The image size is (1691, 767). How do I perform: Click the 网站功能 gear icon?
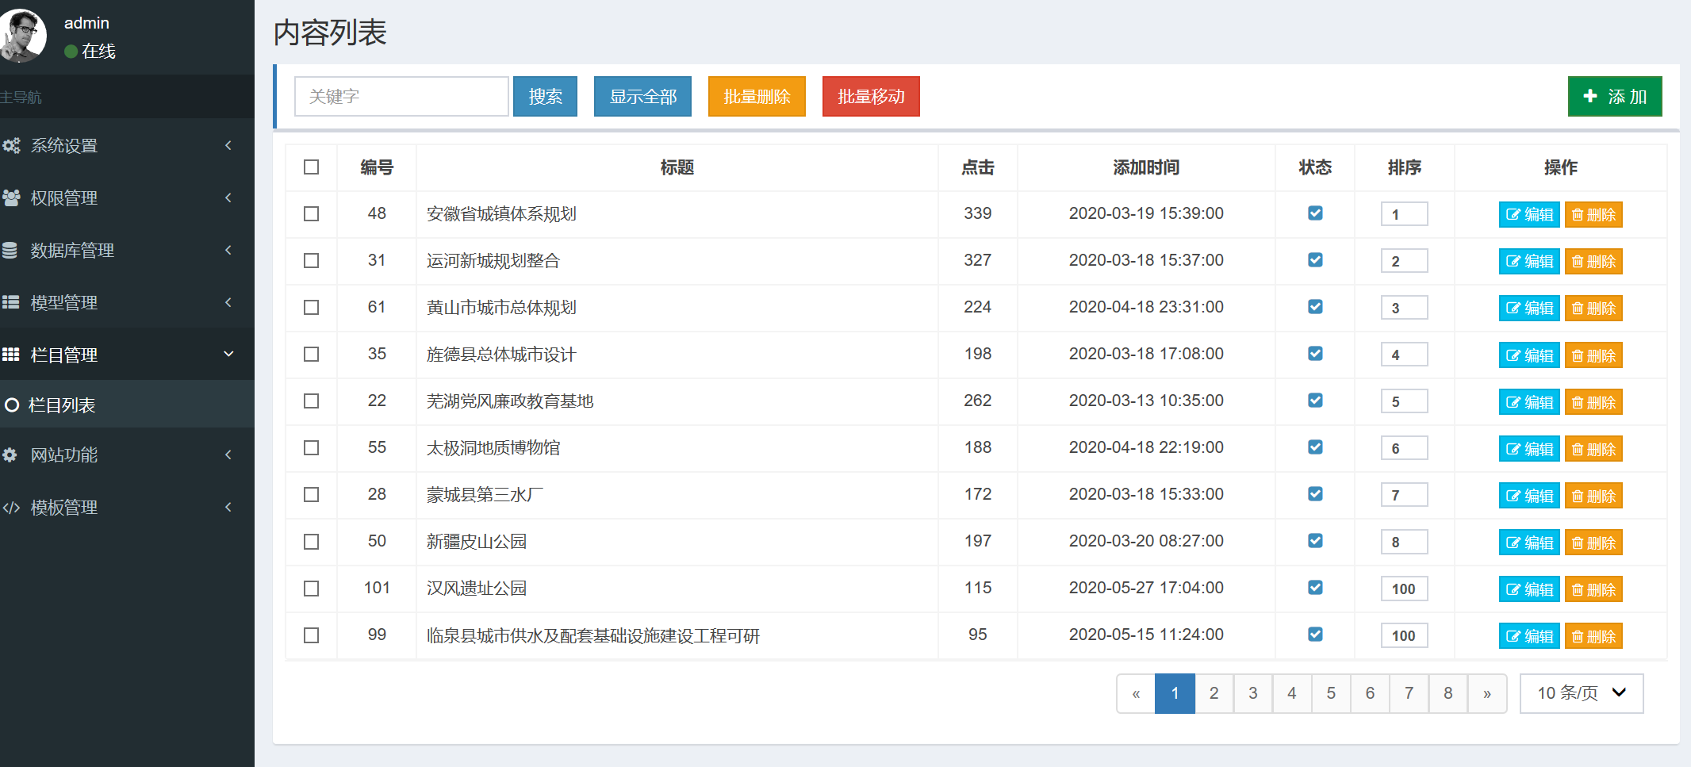pos(10,454)
